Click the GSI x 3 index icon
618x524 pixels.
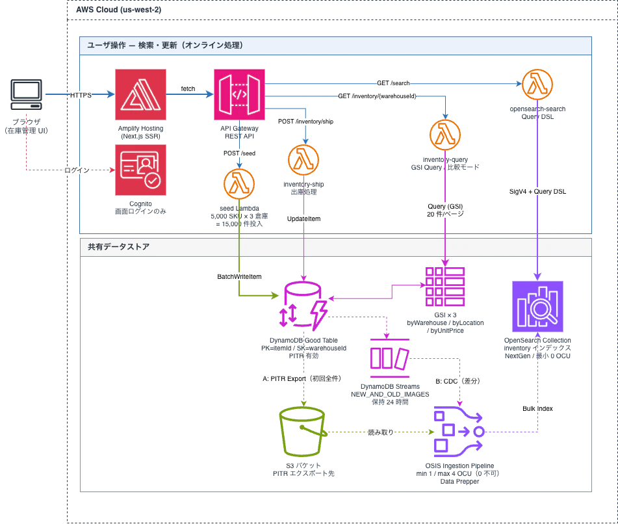[445, 287]
